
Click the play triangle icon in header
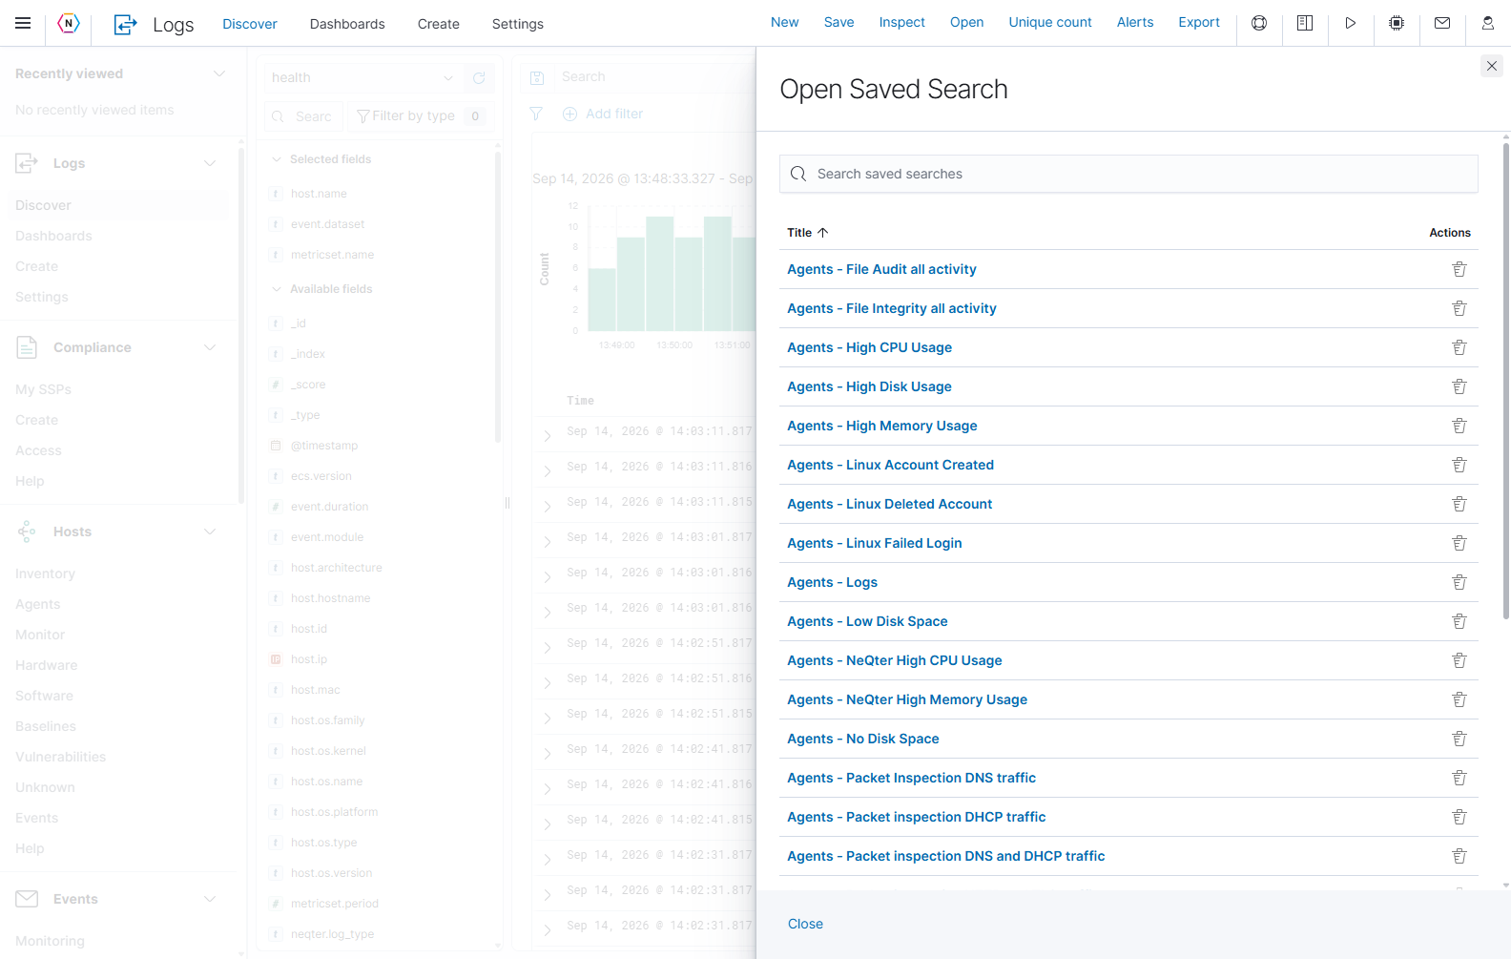[1351, 23]
